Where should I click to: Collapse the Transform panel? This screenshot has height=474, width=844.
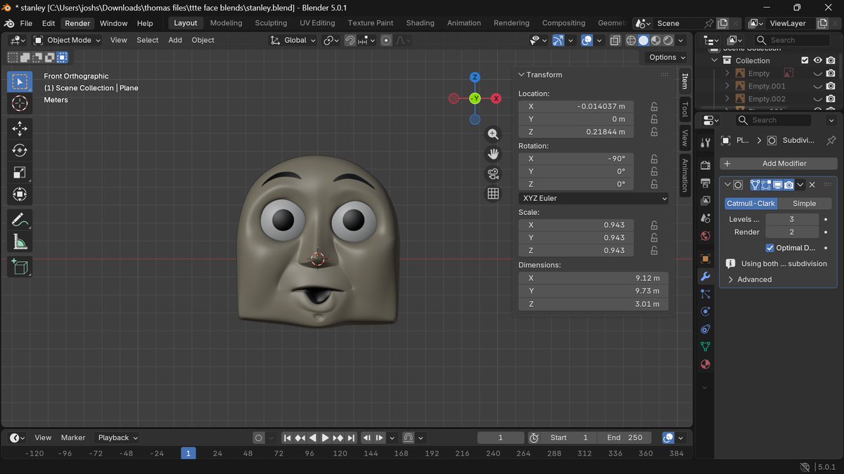pos(522,74)
